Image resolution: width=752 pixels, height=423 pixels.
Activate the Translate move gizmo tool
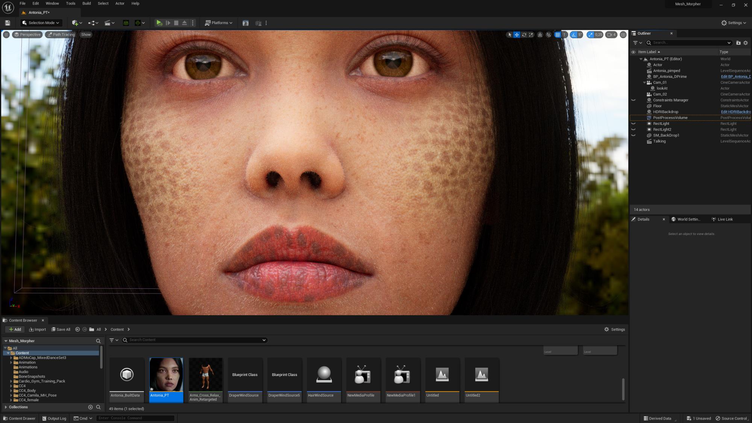coord(517,35)
